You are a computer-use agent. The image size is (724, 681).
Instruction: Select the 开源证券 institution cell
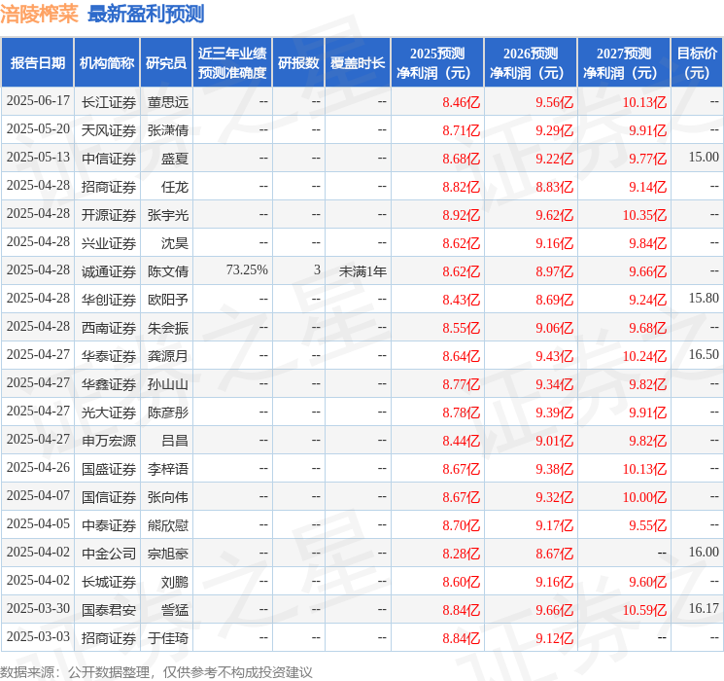(x=109, y=215)
